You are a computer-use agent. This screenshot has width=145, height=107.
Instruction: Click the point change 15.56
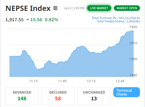[36, 20]
